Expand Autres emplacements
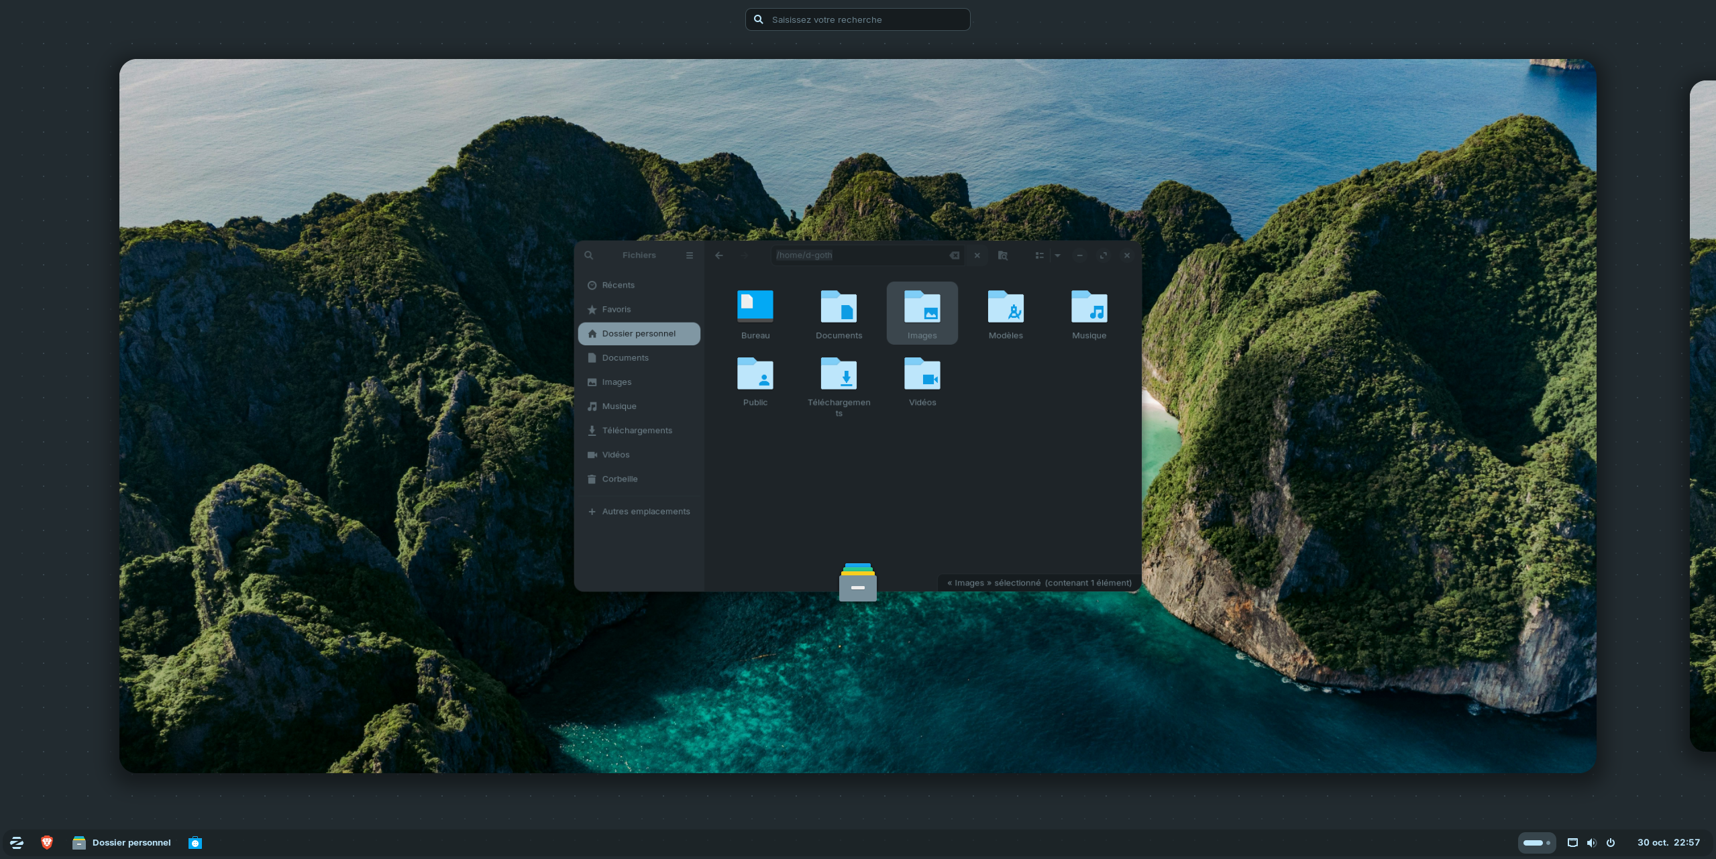Image resolution: width=1716 pixels, height=859 pixels. [x=645, y=512]
